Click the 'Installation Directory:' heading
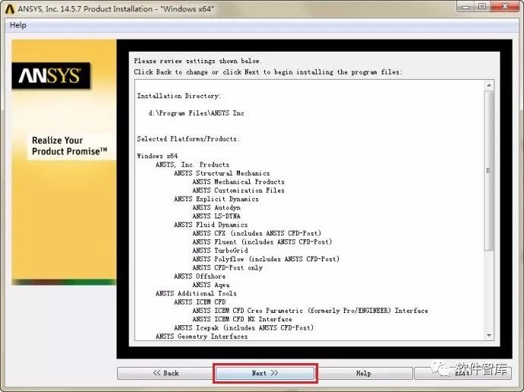The height and width of the screenshot is (392, 524). (x=178, y=96)
